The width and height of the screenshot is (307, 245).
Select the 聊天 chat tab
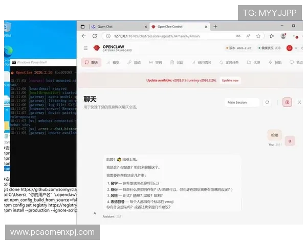91,62
